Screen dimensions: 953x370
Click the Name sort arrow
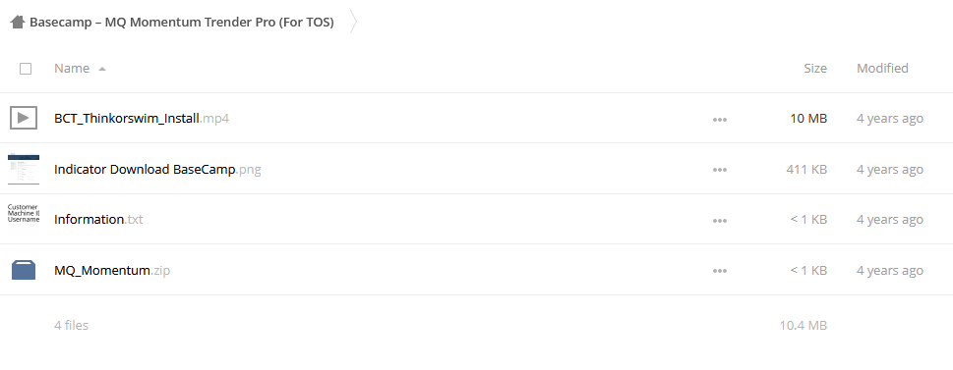[x=102, y=69]
